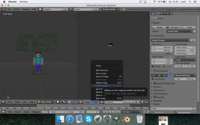The height and width of the screenshot is (125, 200).
Task: Open the 24 fps frame rate dropdown
Action: pos(185,60)
